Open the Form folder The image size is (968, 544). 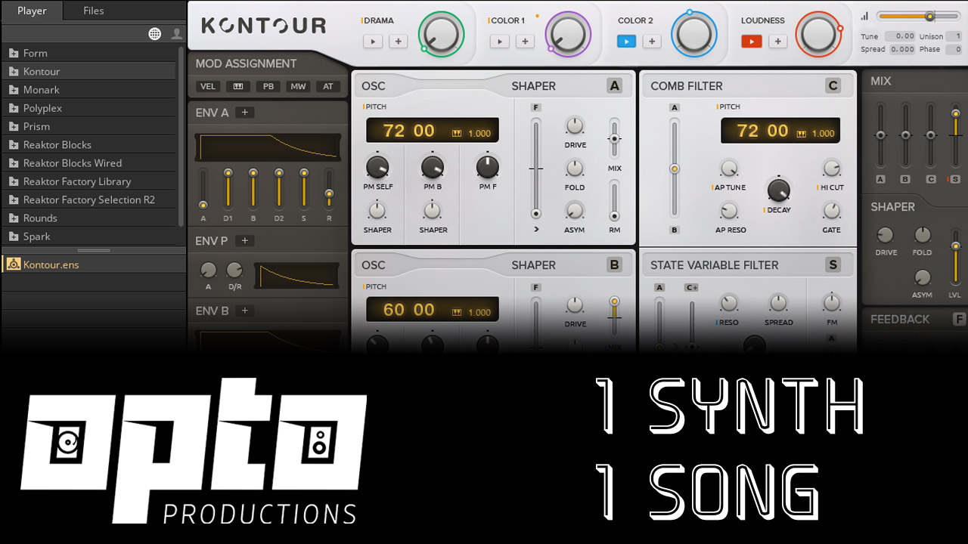pyautogui.click(x=89, y=53)
